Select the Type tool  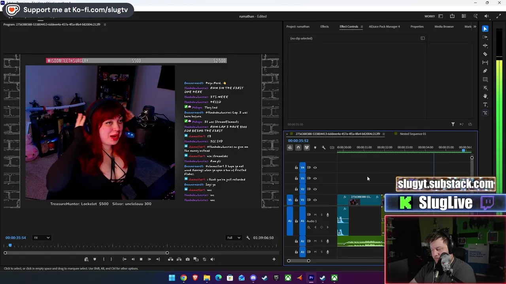[x=485, y=105]
